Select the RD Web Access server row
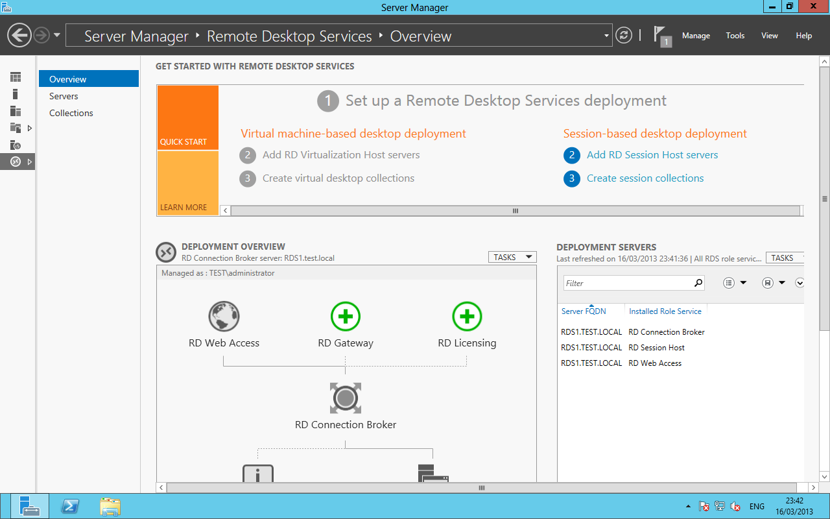Screen dimensions: 830x519 point(681,363)
